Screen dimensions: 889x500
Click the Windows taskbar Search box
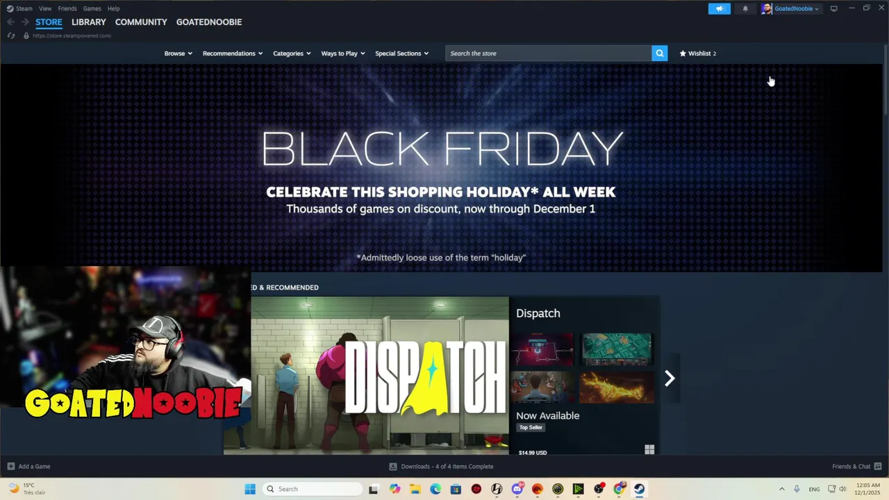(x=312, y=489)
